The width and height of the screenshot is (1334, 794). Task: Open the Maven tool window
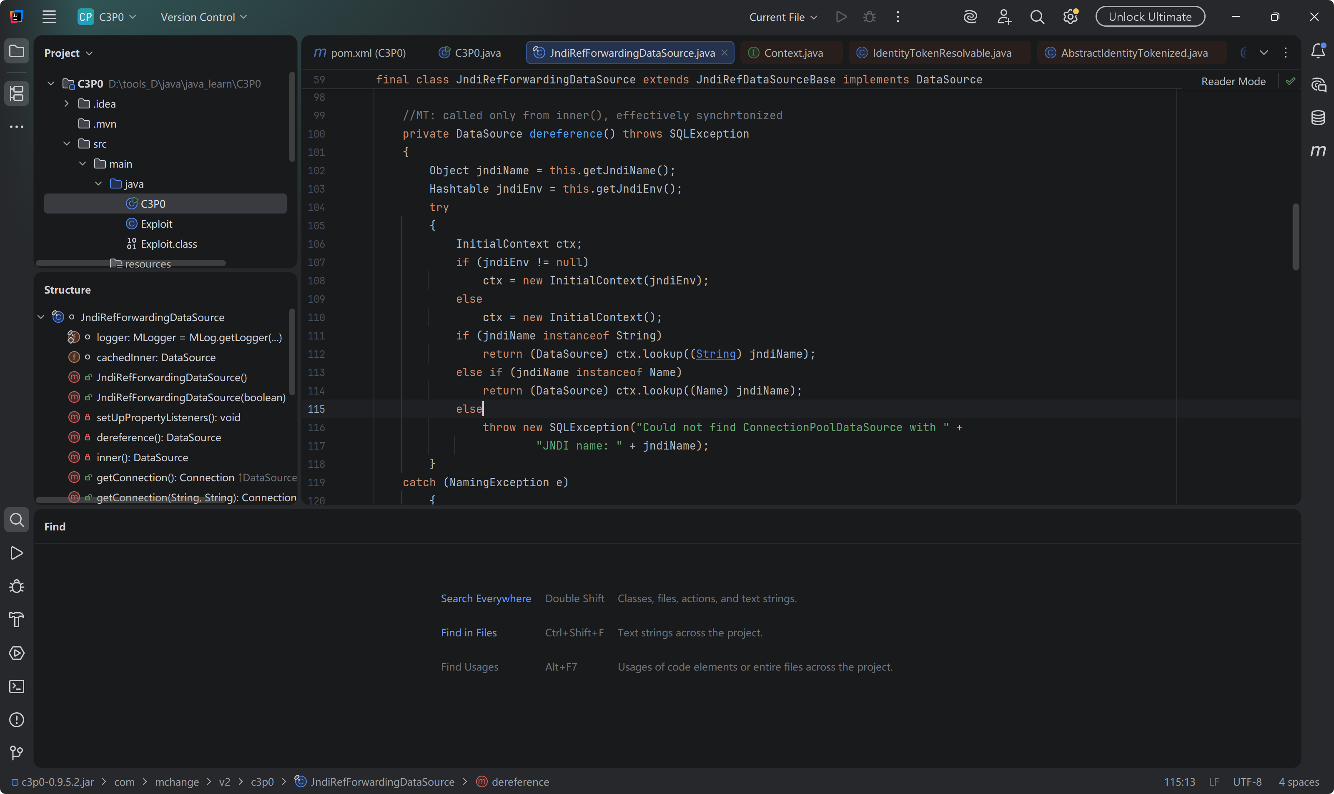click(x=1318, y=151)
